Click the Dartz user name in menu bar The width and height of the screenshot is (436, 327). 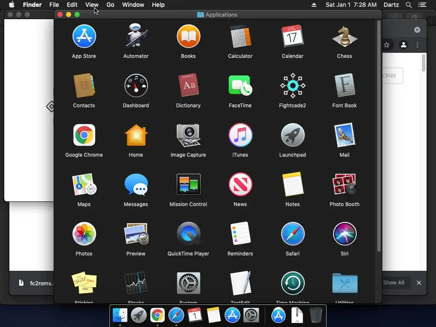coord(391,5)
